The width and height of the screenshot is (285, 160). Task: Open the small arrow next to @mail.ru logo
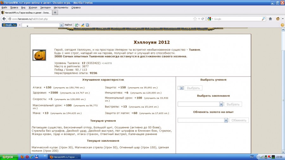point(20,25)
